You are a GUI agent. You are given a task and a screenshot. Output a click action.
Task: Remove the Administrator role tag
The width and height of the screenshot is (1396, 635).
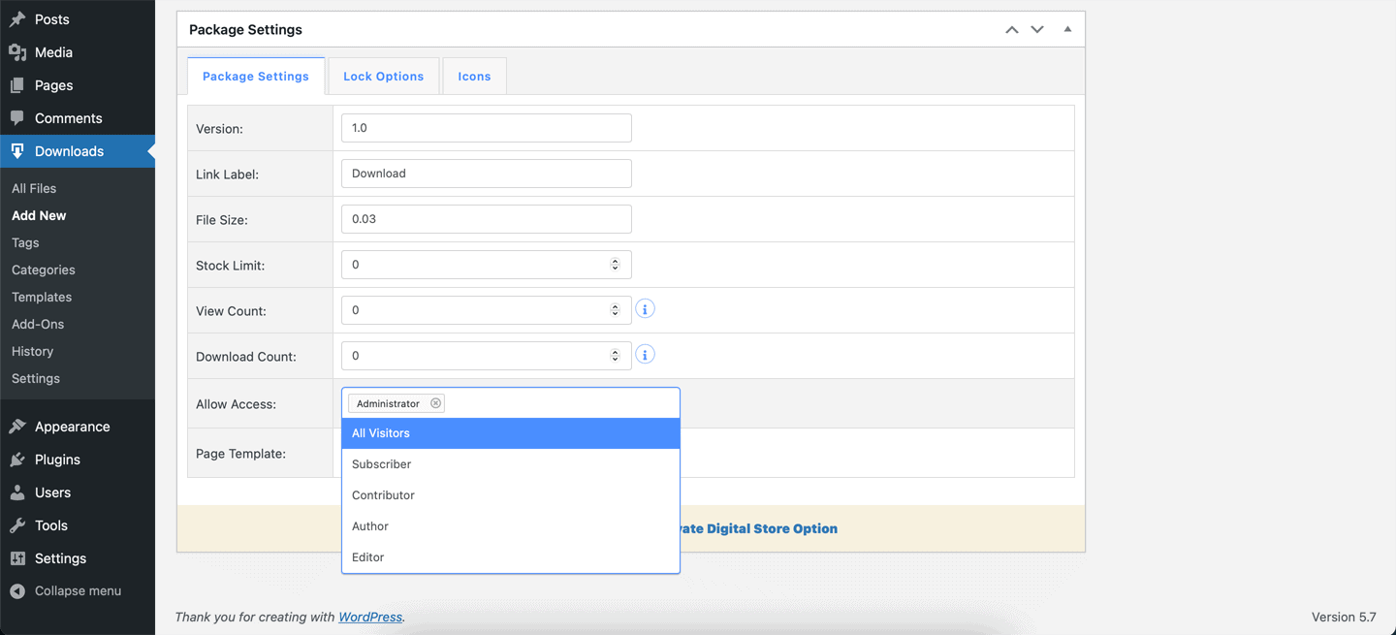435,402
